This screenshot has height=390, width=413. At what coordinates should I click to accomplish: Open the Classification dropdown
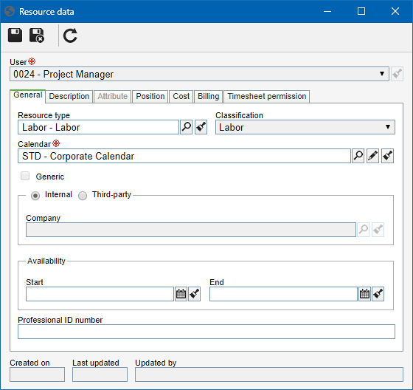pos(388,127)
